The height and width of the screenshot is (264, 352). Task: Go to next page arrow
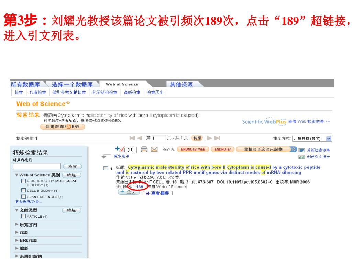(x=209, y=138)
